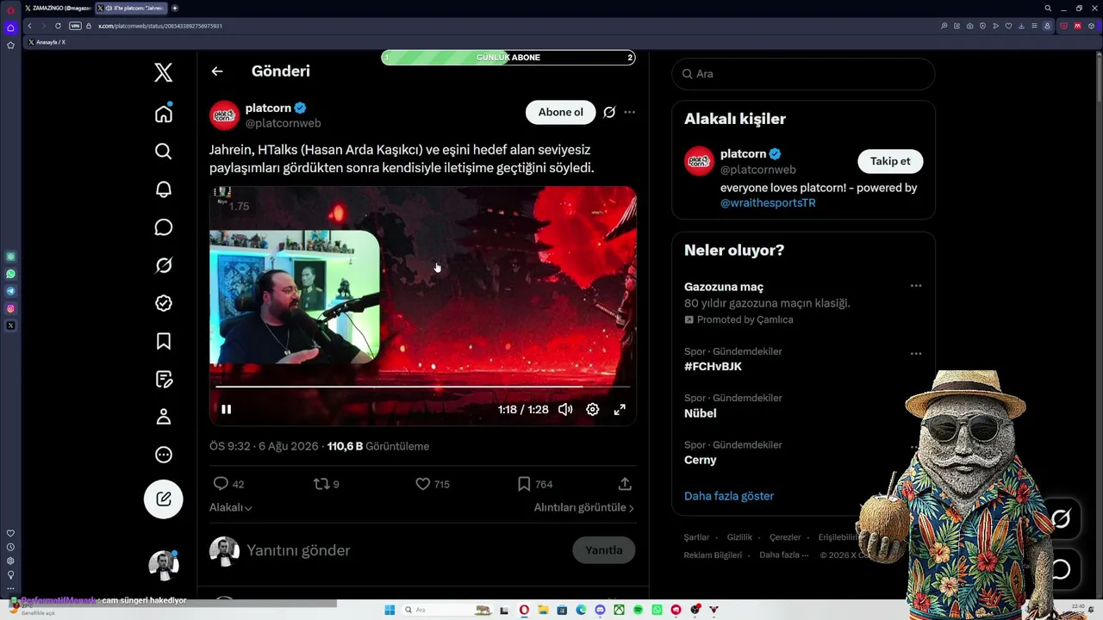The image size is (1103, 620).
Task: Open the Gizlilik footer link
Action: [x=739, y=537]
